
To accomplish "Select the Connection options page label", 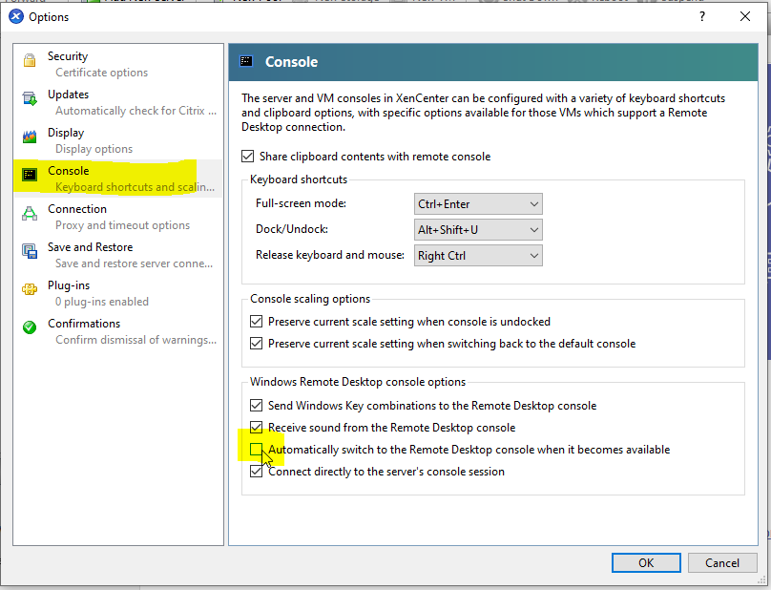I will [77, 209].
